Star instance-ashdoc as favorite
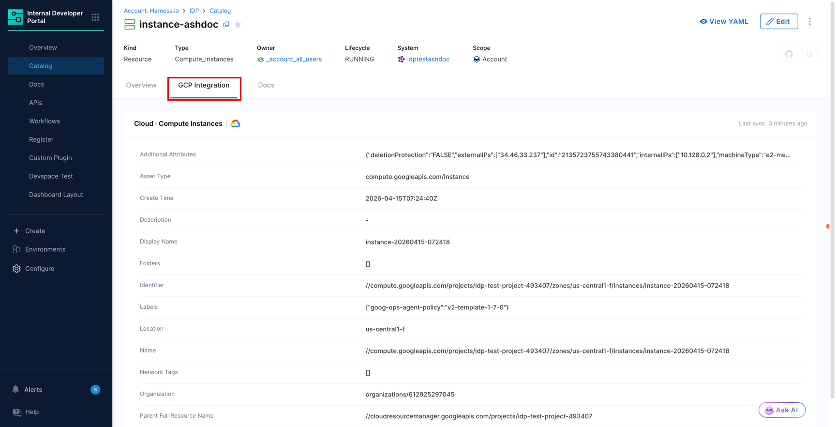The width and height of the screenshot is (836, 427). pyautogui.click(x=238, y=25)
